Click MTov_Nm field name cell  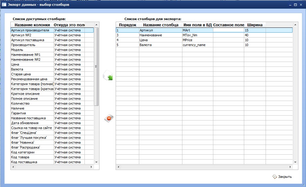[197, 35]
